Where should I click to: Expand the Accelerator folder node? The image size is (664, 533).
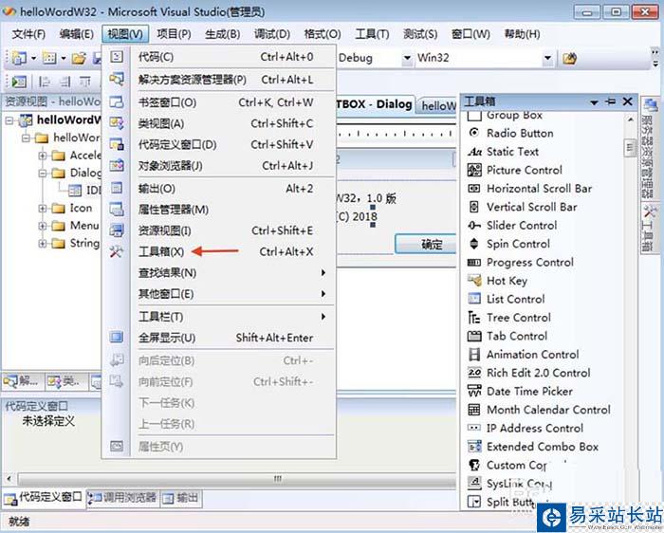point(43,156)
